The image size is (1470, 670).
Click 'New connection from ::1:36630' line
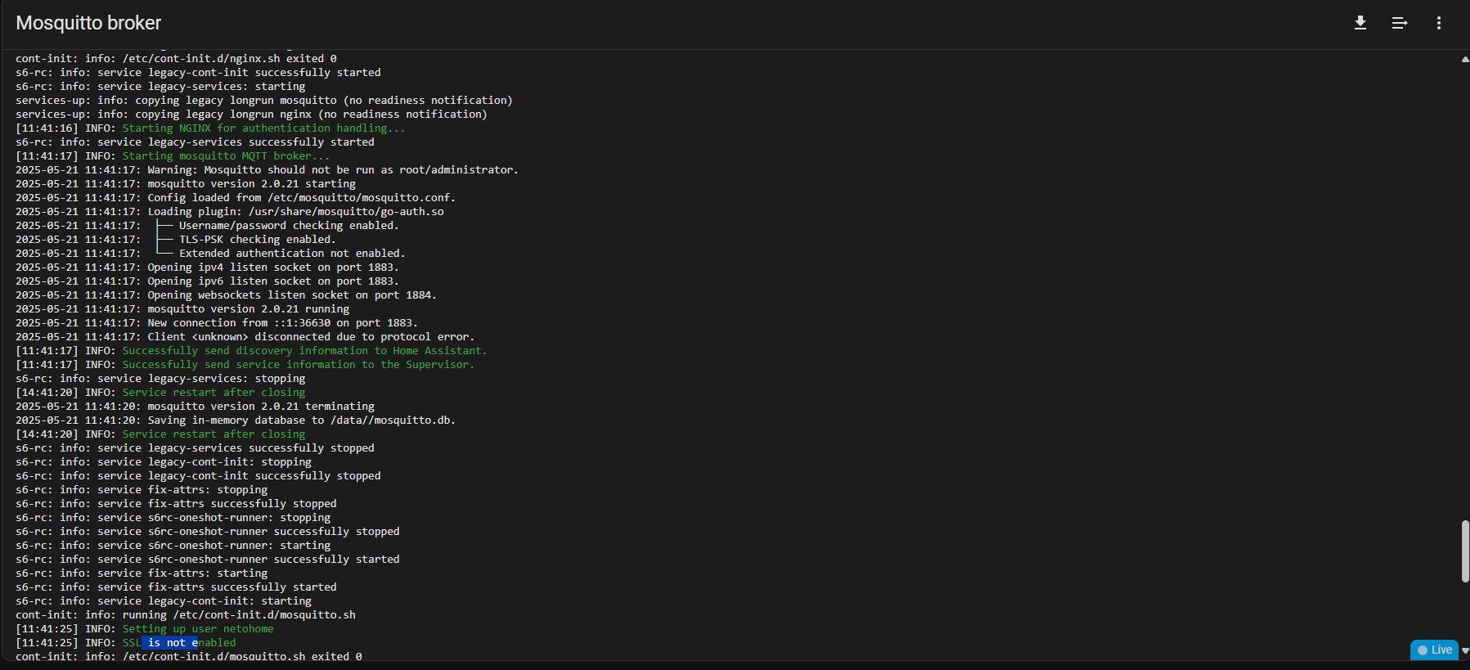(x=217, y=322)
